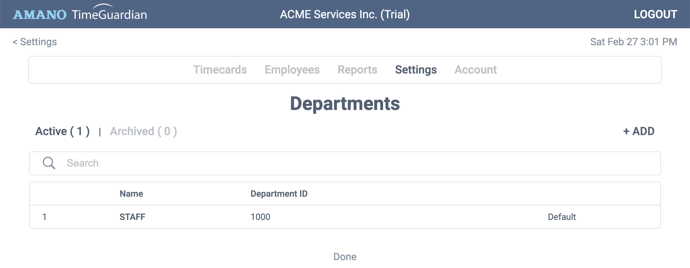Show Active departments list

click(62, 131)
